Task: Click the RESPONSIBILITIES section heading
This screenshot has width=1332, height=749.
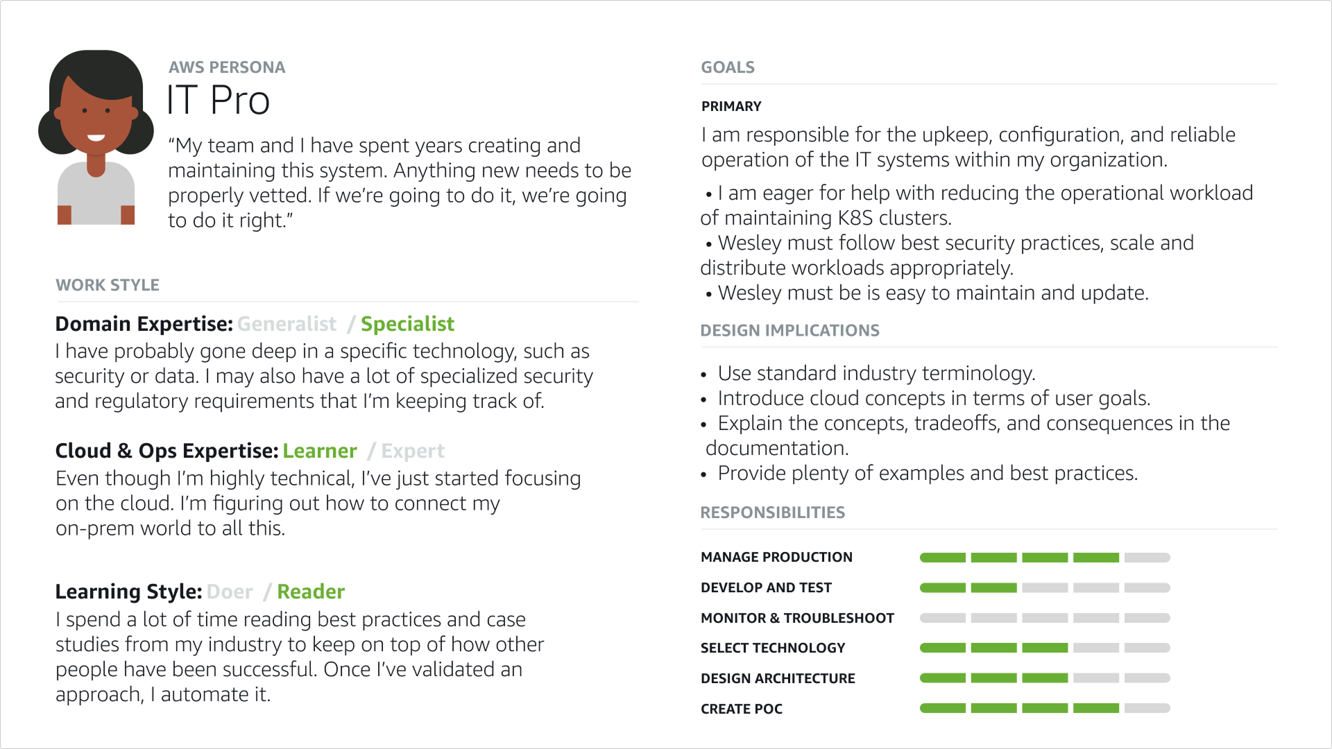Action: (x=772, y=513)
